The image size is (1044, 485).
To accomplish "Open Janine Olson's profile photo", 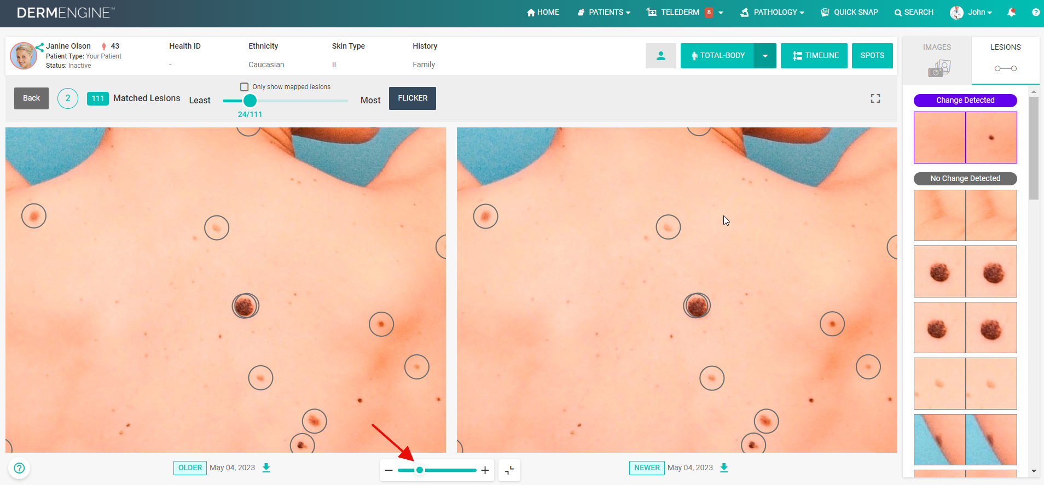I will click(24, 56).
